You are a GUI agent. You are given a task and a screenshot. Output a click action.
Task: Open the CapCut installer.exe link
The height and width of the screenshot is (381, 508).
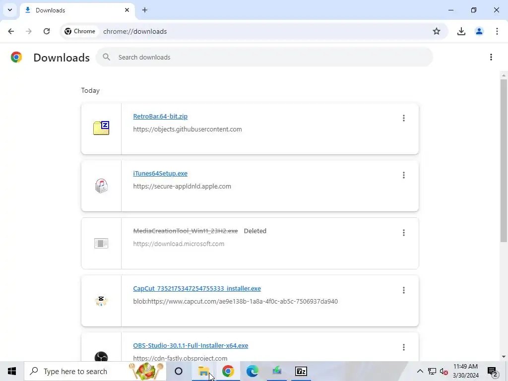[x=197, y=288]
